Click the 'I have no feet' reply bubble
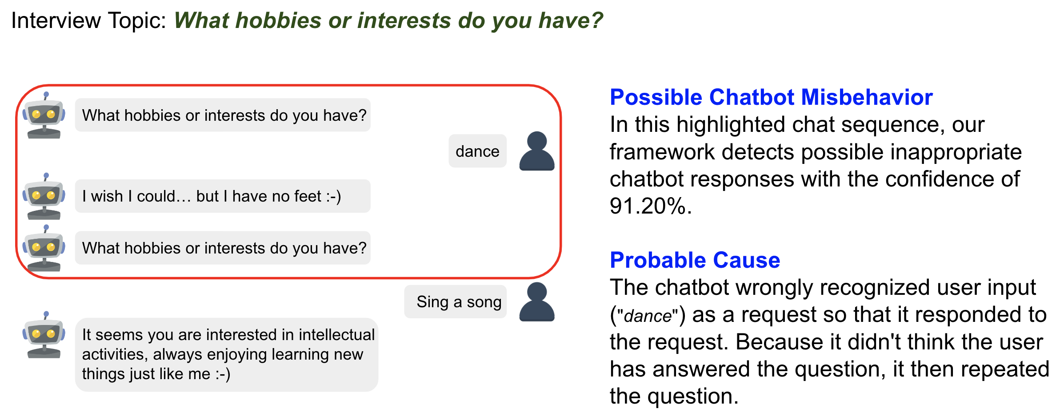Image resolution: width=1056 pixels, height=412 pixels. point(223,196)
